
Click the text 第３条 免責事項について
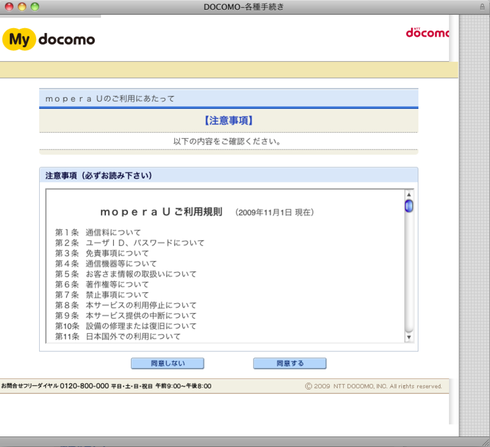click(x=102, y=253)
